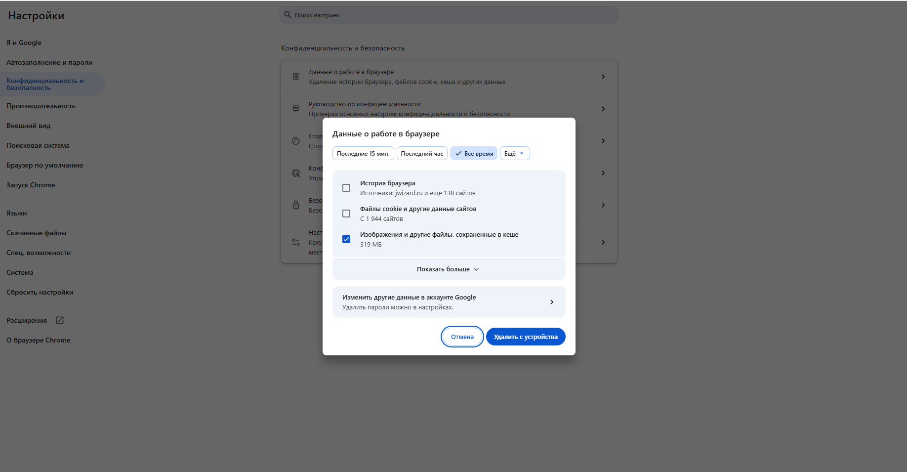Uncheck Изображения и другие файлы в кеше
Image resolution: width=907 pixels, height=472 pixels.
346,239
